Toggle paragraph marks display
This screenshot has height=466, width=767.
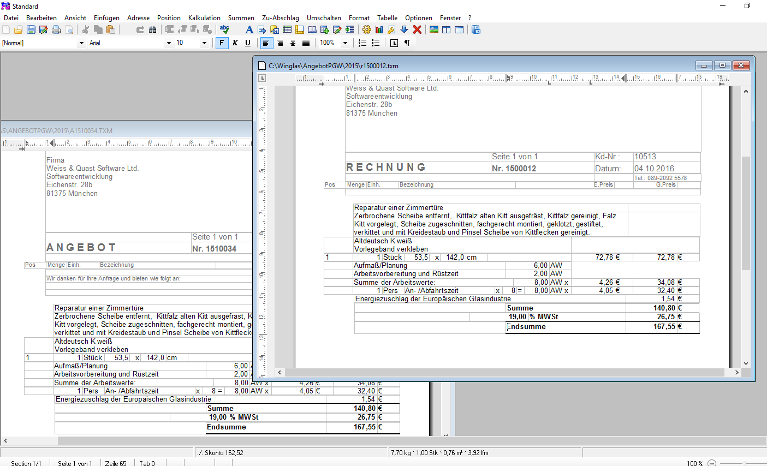(407, 43)
